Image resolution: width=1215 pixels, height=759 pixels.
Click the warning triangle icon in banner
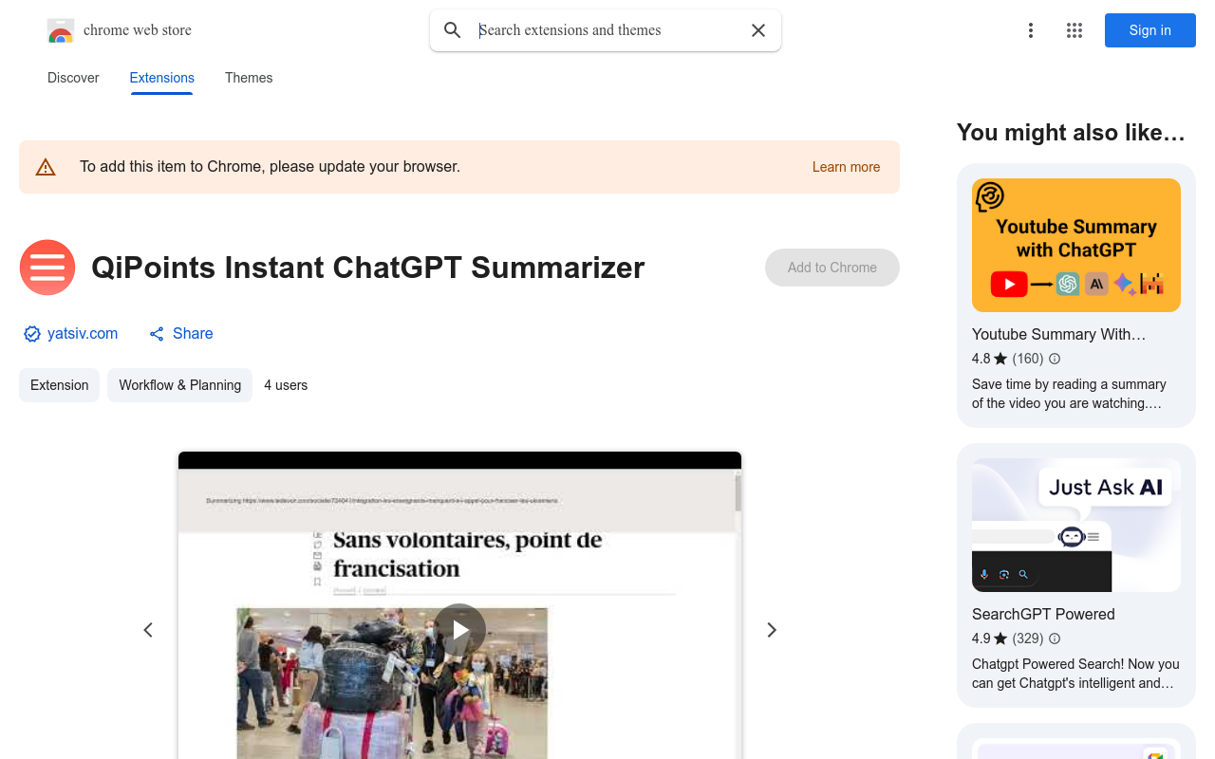click(46, 168)
